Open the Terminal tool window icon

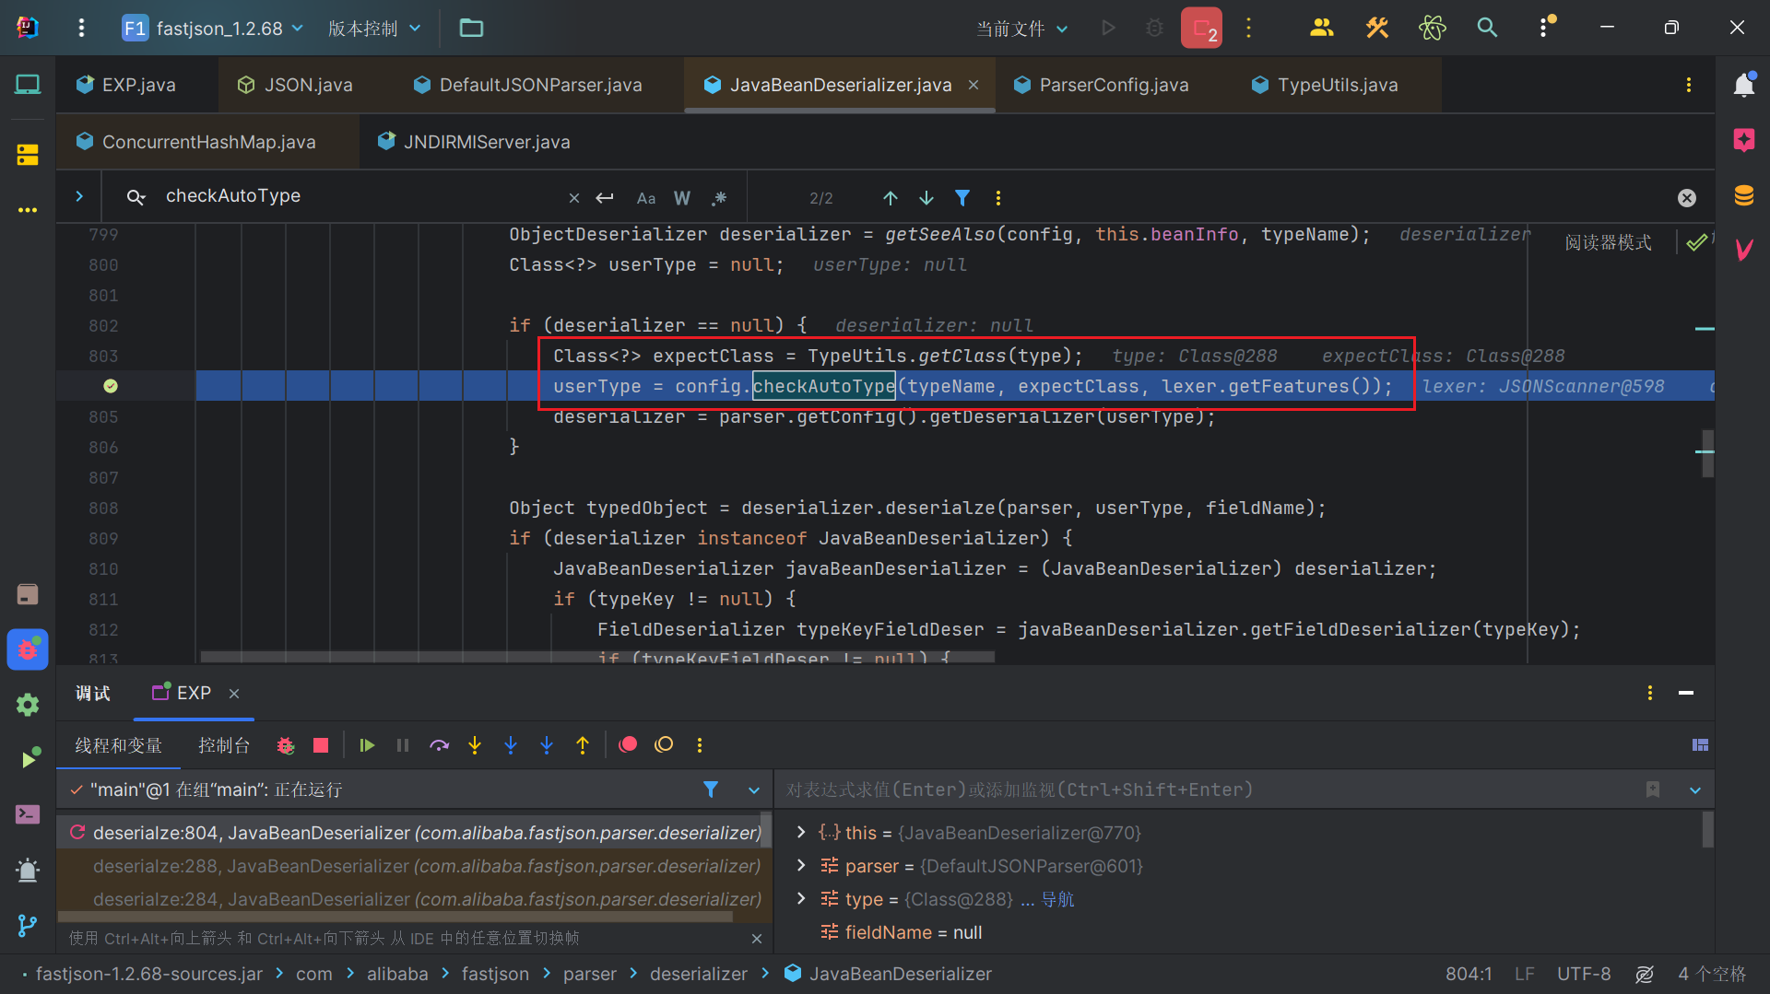coord(28,814)
